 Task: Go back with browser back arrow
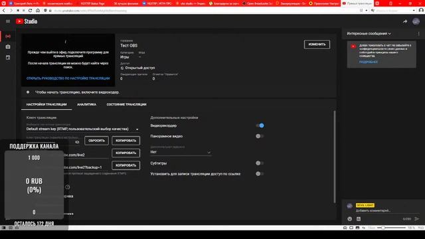(4, 11)
